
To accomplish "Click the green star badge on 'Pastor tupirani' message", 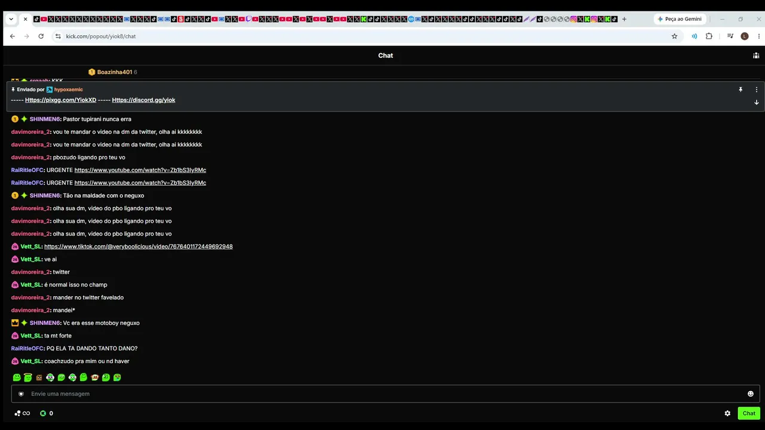I will point(25,119).
